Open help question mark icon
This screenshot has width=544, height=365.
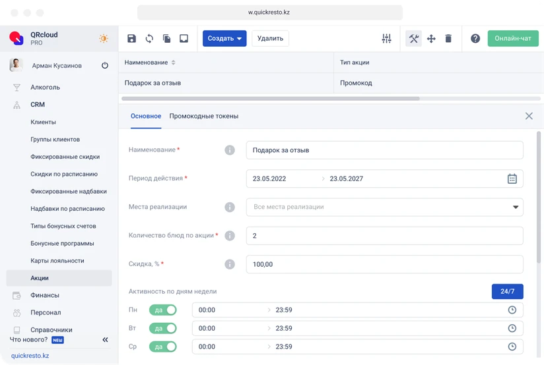pyautogui.click(x=475, y=39)
